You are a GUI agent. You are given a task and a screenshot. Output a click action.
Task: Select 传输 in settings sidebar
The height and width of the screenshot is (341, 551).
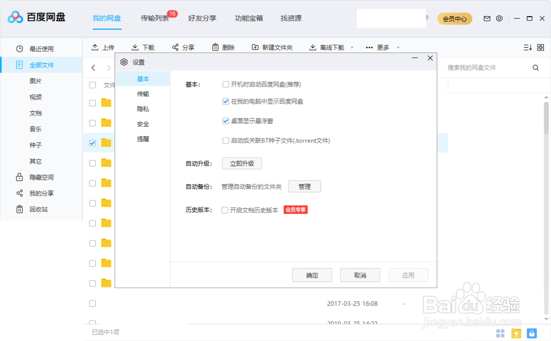point(143,94)
